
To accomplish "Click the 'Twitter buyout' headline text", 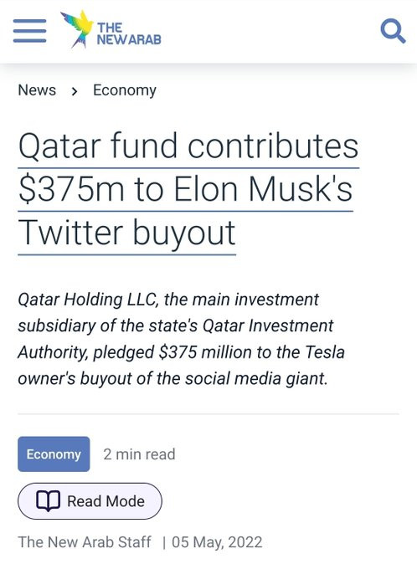I will point(126,233).
